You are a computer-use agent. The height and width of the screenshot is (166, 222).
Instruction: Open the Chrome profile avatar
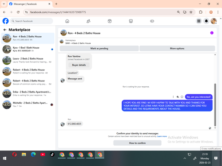tap(211, 12)
